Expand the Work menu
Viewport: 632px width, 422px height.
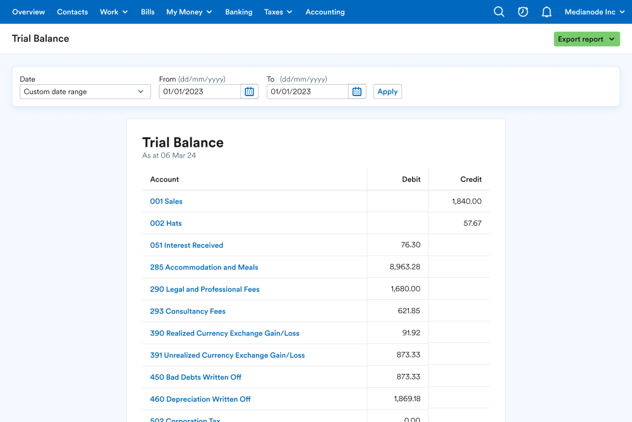pos(114,12)
